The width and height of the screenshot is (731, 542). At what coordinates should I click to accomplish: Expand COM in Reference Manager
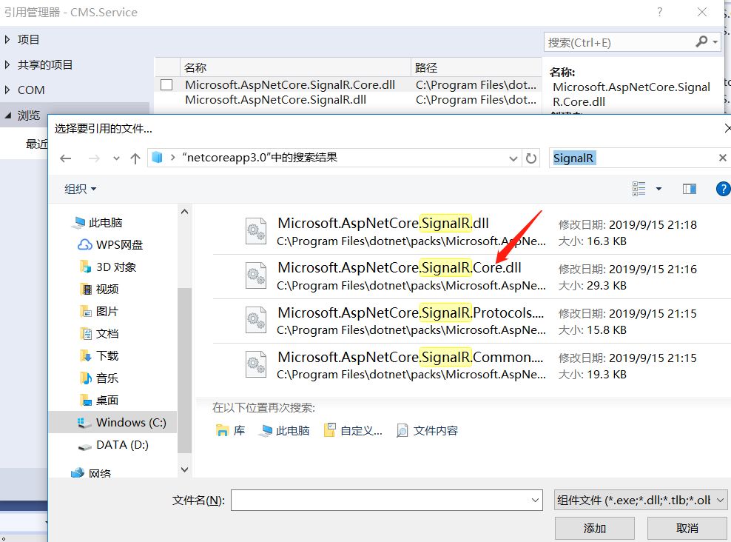point(7,90)
